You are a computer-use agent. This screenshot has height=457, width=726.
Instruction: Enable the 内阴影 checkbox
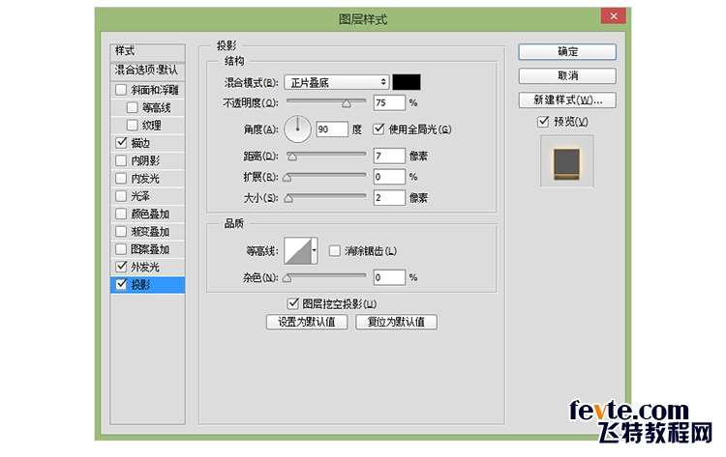[121, 160]
